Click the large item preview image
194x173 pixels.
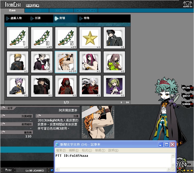click(98, 122)
